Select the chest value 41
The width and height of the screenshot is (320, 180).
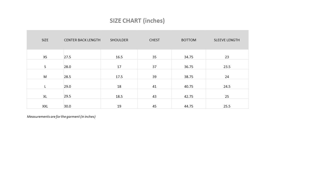click(154, 86)
